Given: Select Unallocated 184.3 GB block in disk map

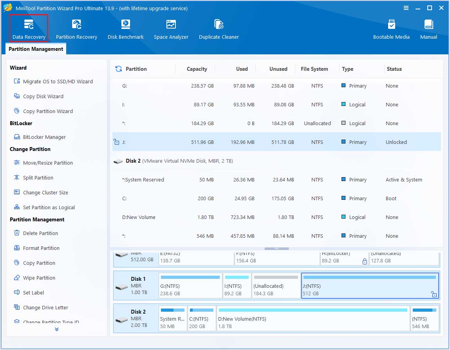Looking at the screenshot, I should pos(276,285).
